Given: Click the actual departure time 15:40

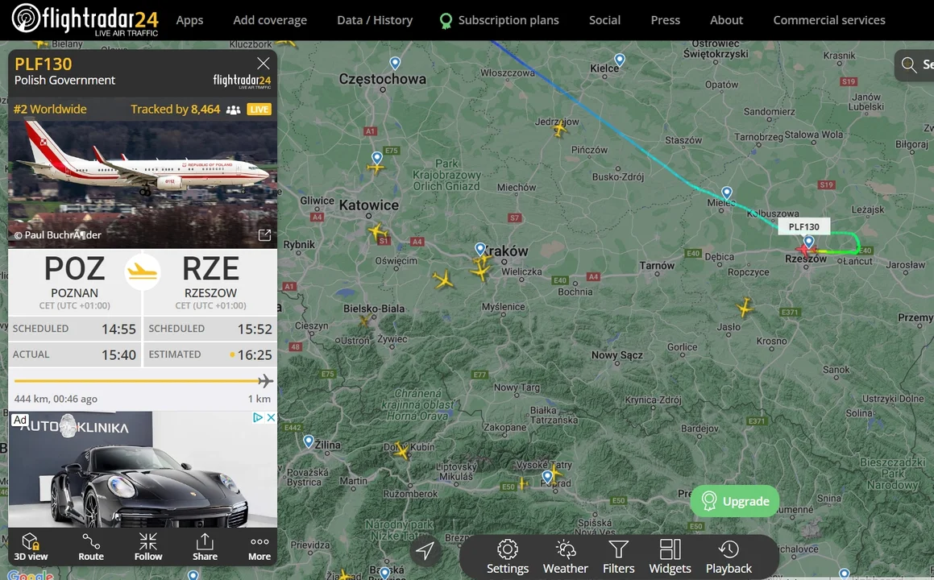Looking at the screenshot, I should (x=118, y=355).
